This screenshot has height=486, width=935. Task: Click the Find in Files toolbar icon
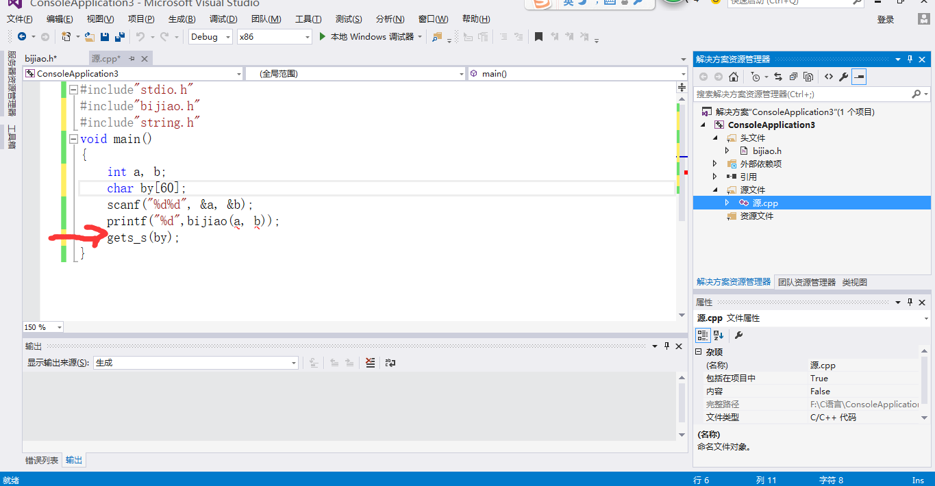click(x=437, y=37)
